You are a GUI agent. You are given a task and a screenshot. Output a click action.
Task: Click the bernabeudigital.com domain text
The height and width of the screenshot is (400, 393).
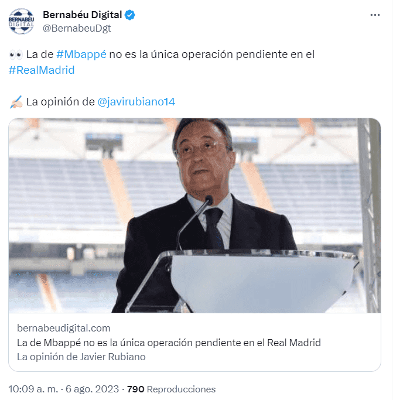click(63, 328)
